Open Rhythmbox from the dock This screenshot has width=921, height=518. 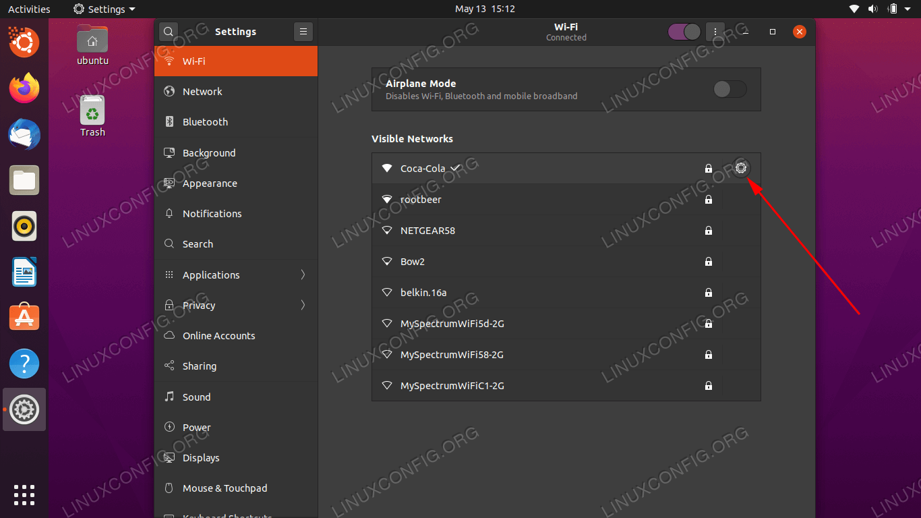(24, 226)
